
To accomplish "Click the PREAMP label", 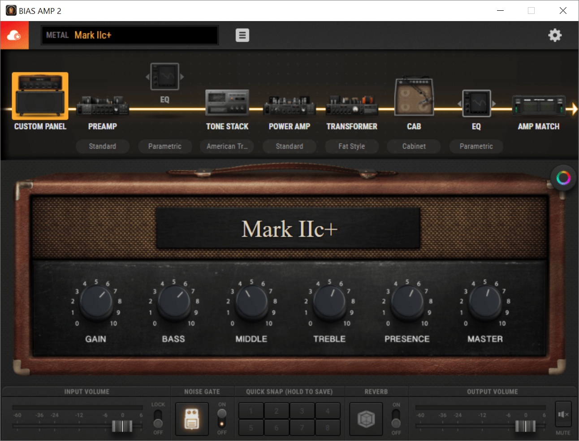I will 103,126.
